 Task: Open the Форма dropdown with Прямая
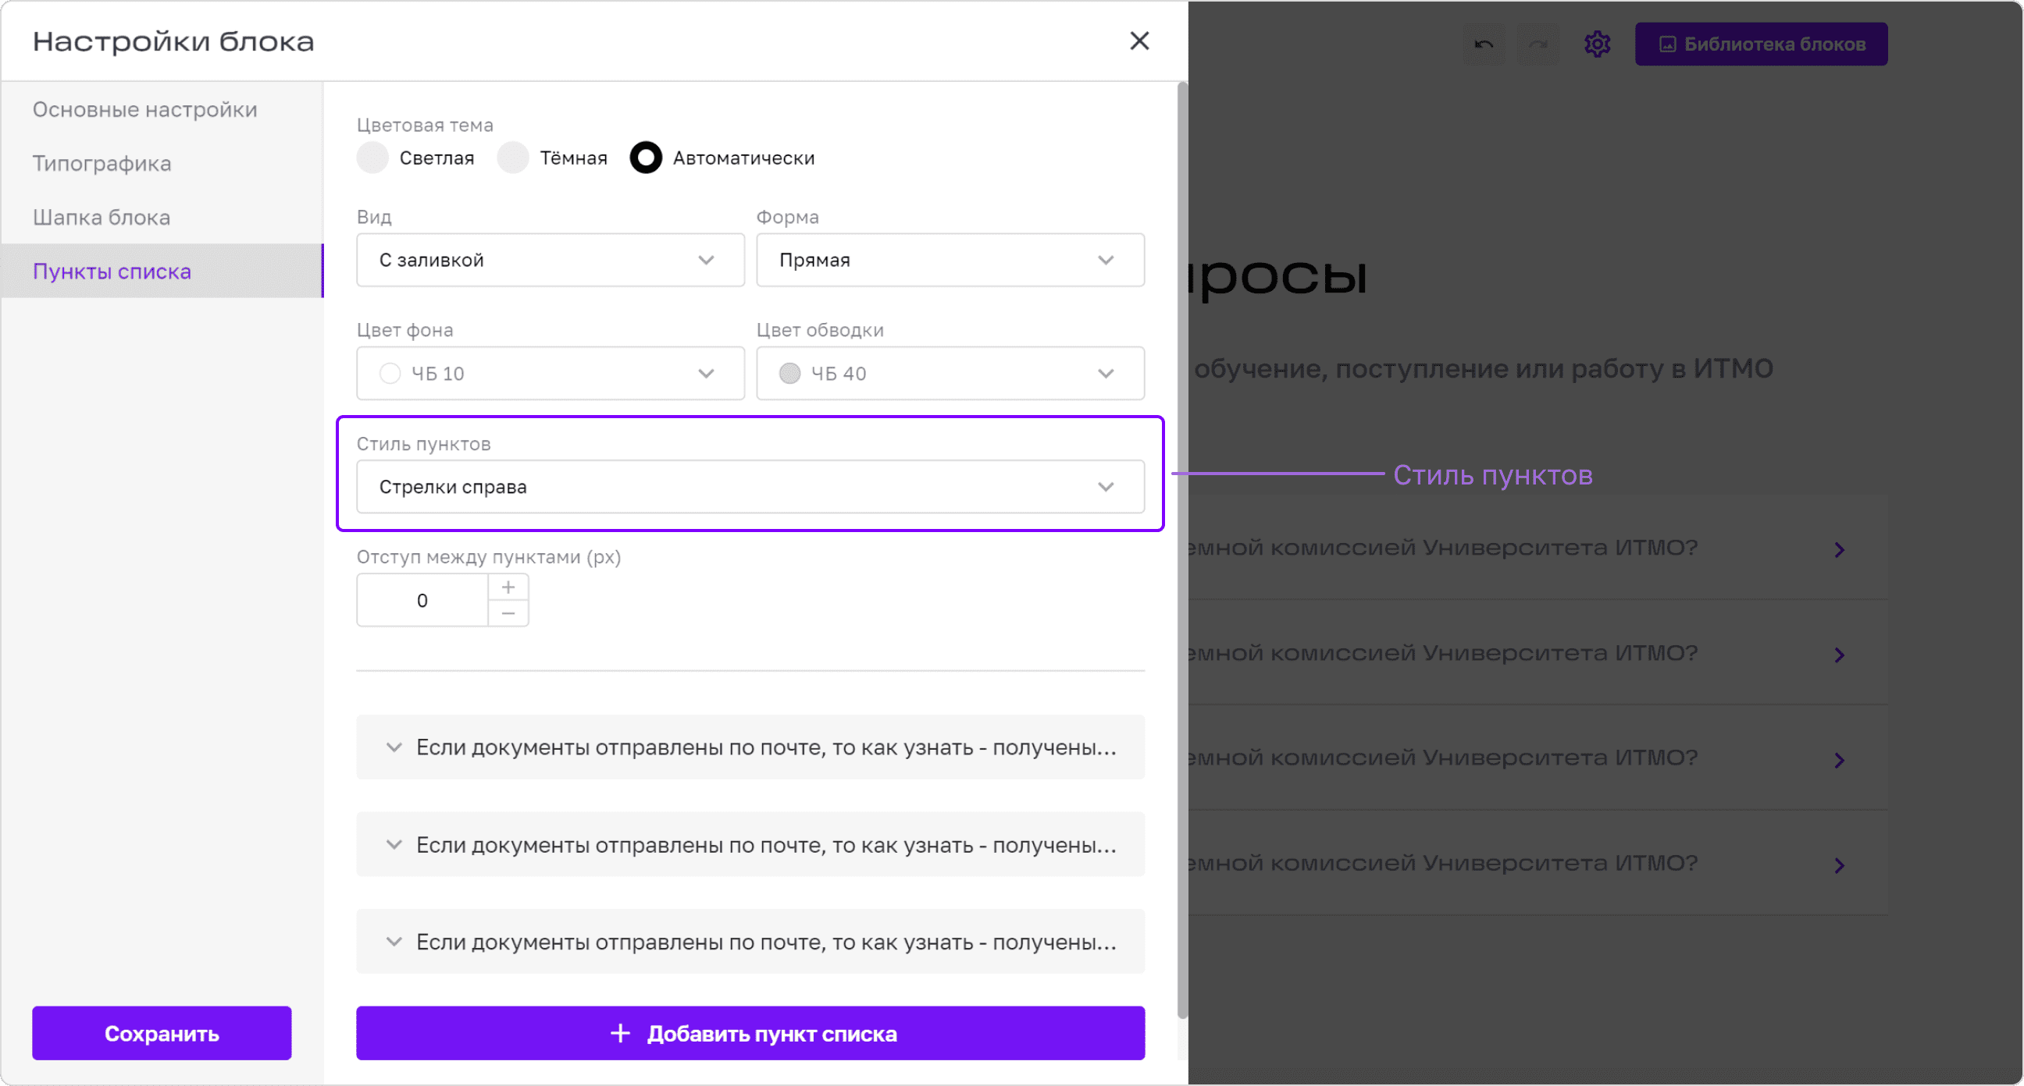point(950,260)
